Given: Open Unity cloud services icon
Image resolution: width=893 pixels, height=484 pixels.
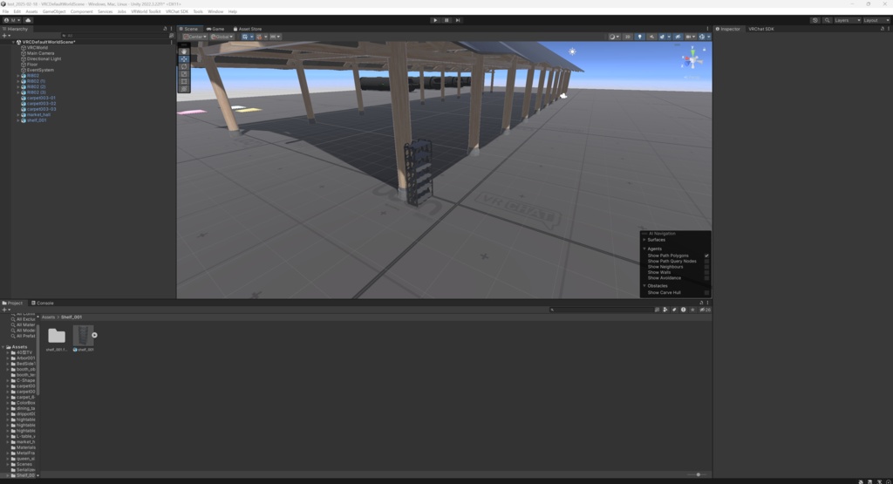Looking at the screenshot, I should (28, 20).
